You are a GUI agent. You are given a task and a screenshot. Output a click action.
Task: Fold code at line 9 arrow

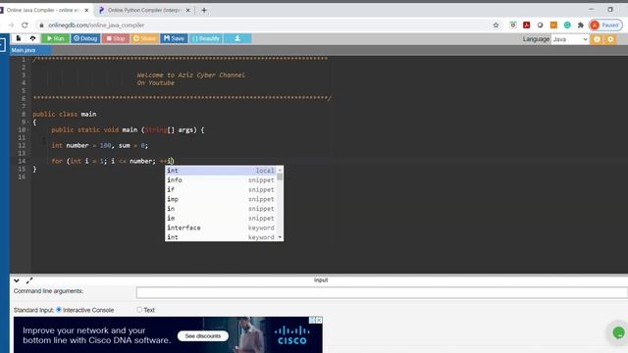coord(28,122)
